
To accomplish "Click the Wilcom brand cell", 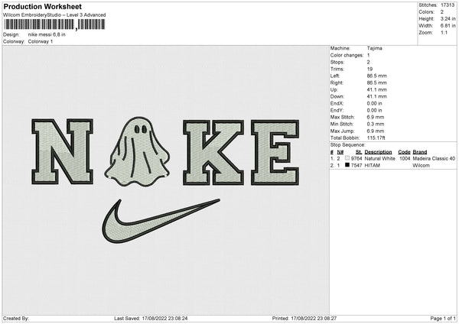I will pos(422,165).
